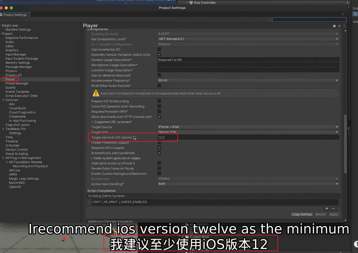358x253 pixels.
Task: Enable Hide home button on iPhone X
Action: [x=159, y=163]
